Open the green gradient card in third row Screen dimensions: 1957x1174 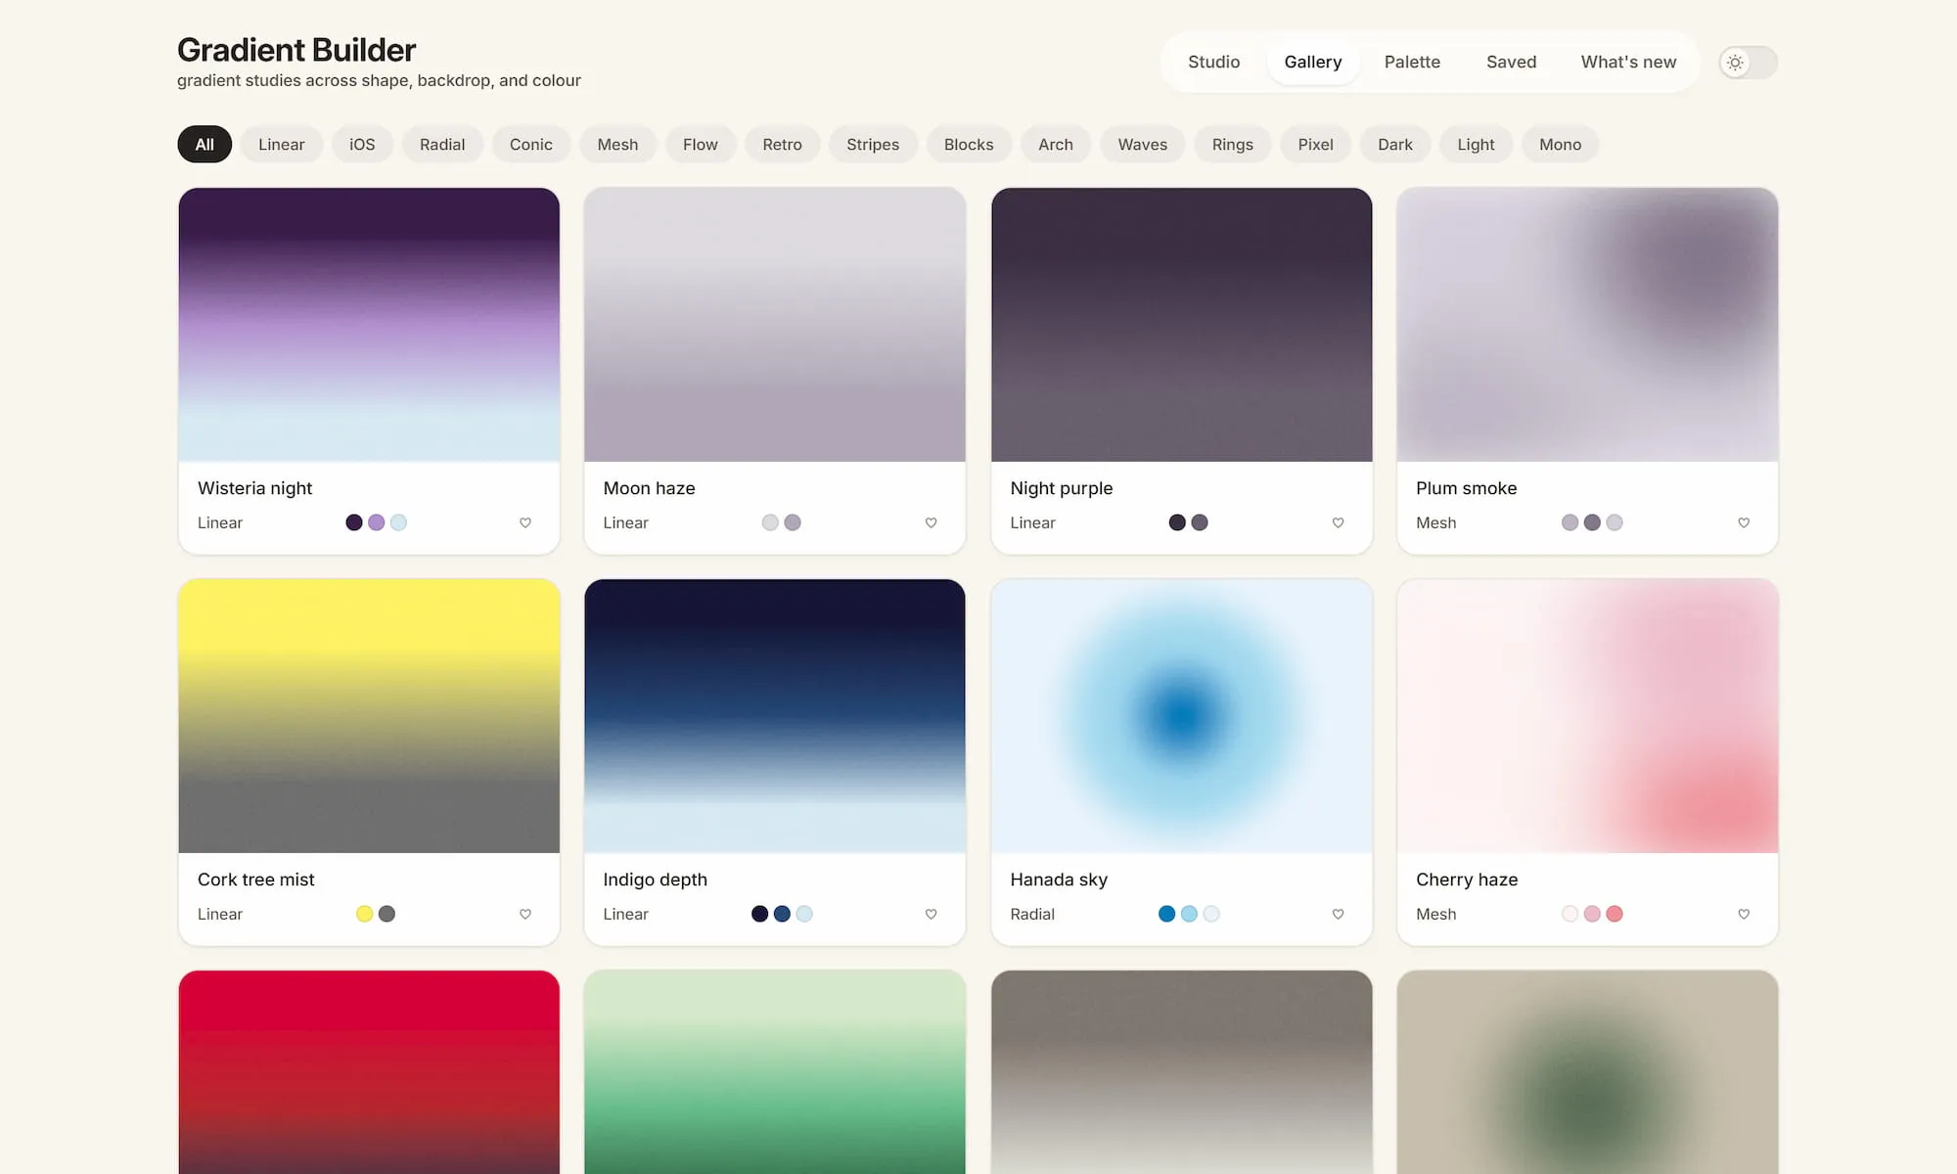775,1072
